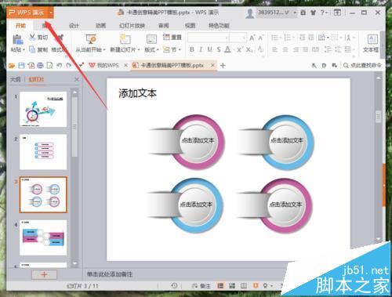
Task: Close the 卡通创意精美PPT模板.pptx document tab
Action: pyautogui.click(x=213, y=65)
